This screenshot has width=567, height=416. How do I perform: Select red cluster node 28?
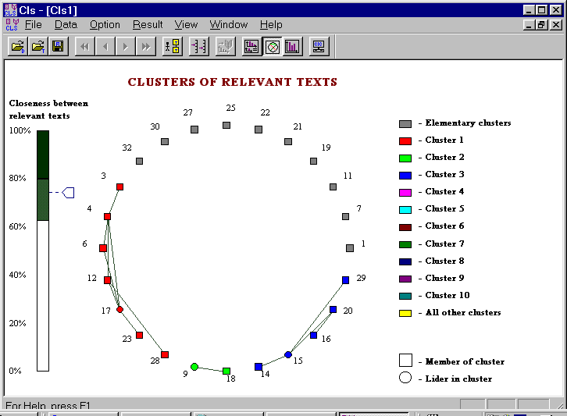pos(165,354)
